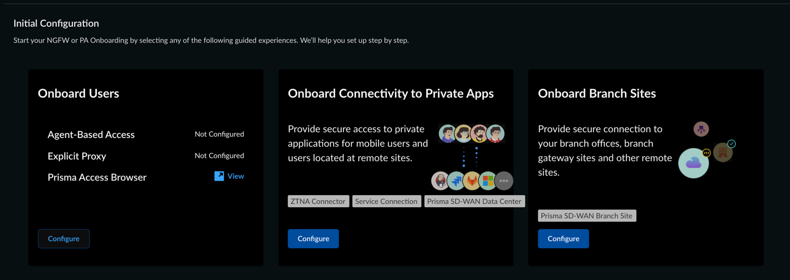Click the Agent-Based Access row
The image size is (790, 280).
[x=91, y=135]
